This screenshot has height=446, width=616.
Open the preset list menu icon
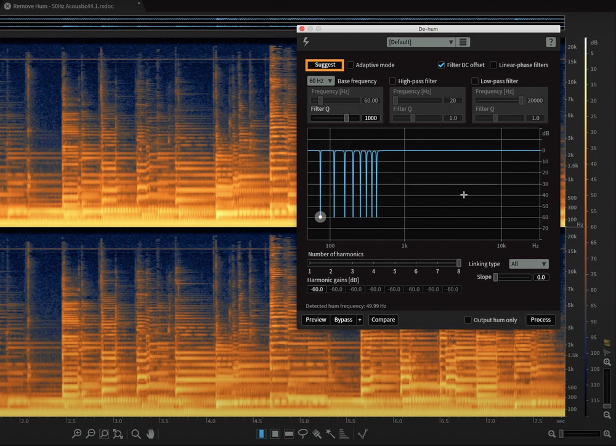point(463,42)
